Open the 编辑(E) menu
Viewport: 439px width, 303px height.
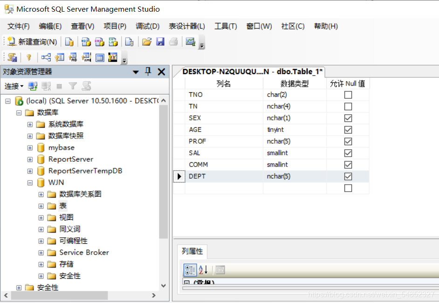(50, 26)
